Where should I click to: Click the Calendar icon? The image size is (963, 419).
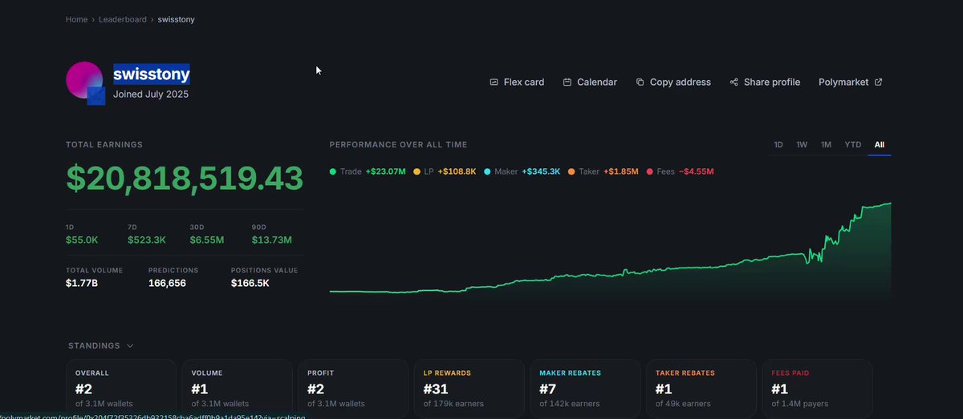click(567, 82)
